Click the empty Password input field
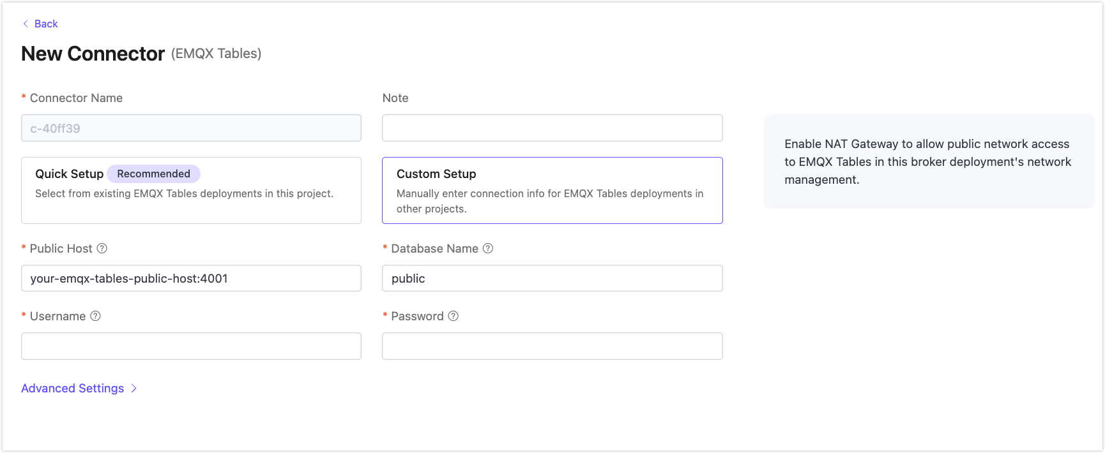The width and height of the screenshot is (1105, 453). (552, 346)
